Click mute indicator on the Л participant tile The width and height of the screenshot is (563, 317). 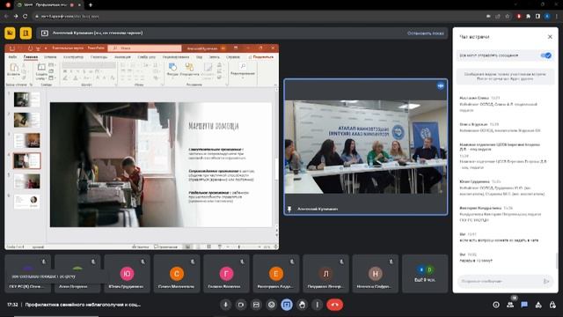pyautogui.click(x=341, y=262)
